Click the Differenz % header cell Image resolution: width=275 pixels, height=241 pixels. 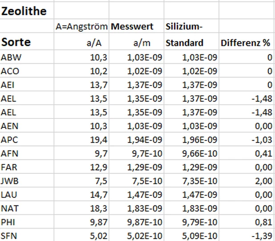[x=245, y=43]
